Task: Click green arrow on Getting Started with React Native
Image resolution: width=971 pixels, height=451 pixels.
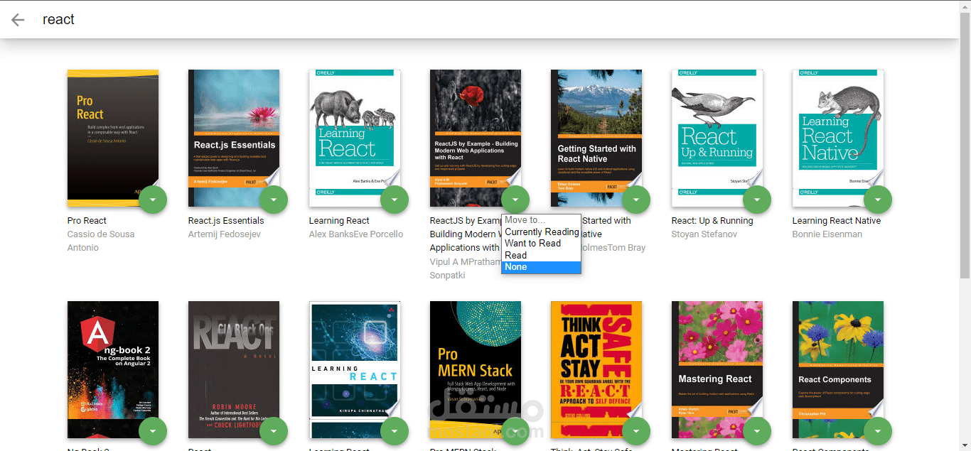Action: (x=636, y=200)
